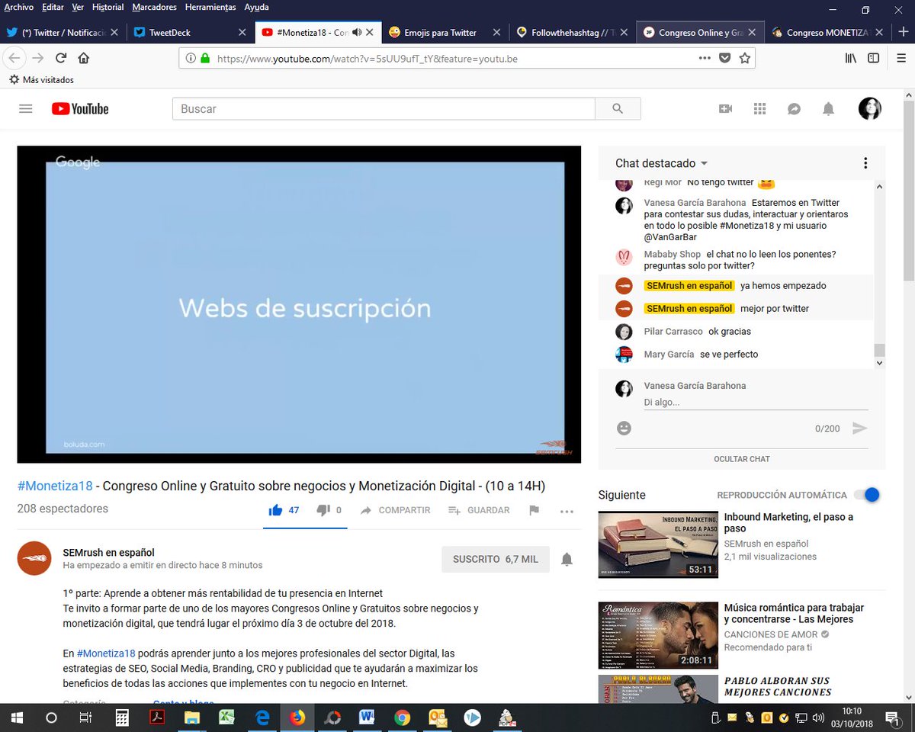Viewport: 915px width, 732px height.
Task: Switch to the TweetDeck tab
Action: click(x=190, y=32)
